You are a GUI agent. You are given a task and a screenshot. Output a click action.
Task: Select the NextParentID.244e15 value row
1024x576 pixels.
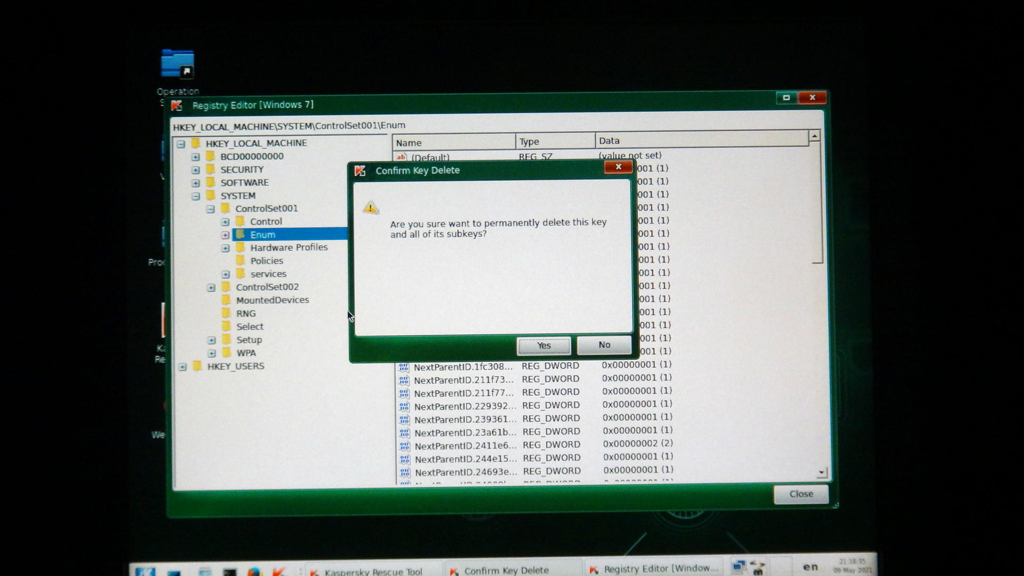click(537, 458)
